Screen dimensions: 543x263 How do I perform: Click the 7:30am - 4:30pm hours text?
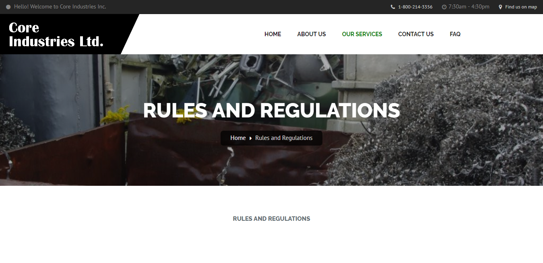tap(469, 7)
